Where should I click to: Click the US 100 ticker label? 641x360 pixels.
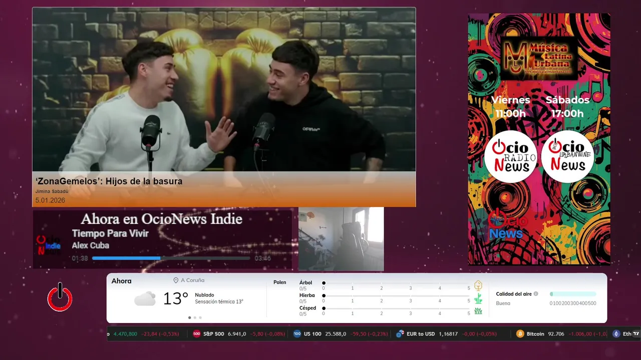point(312,334)
